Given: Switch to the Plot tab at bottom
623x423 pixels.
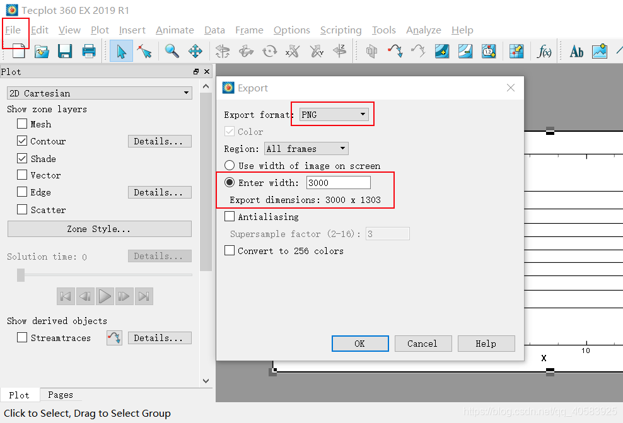Looking at the screenshot, I should 19,395.
